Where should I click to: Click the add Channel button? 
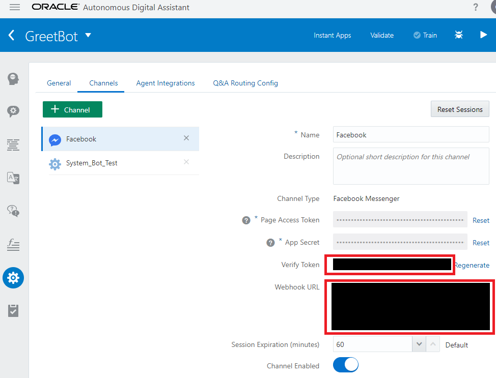[x=72, y=109]
